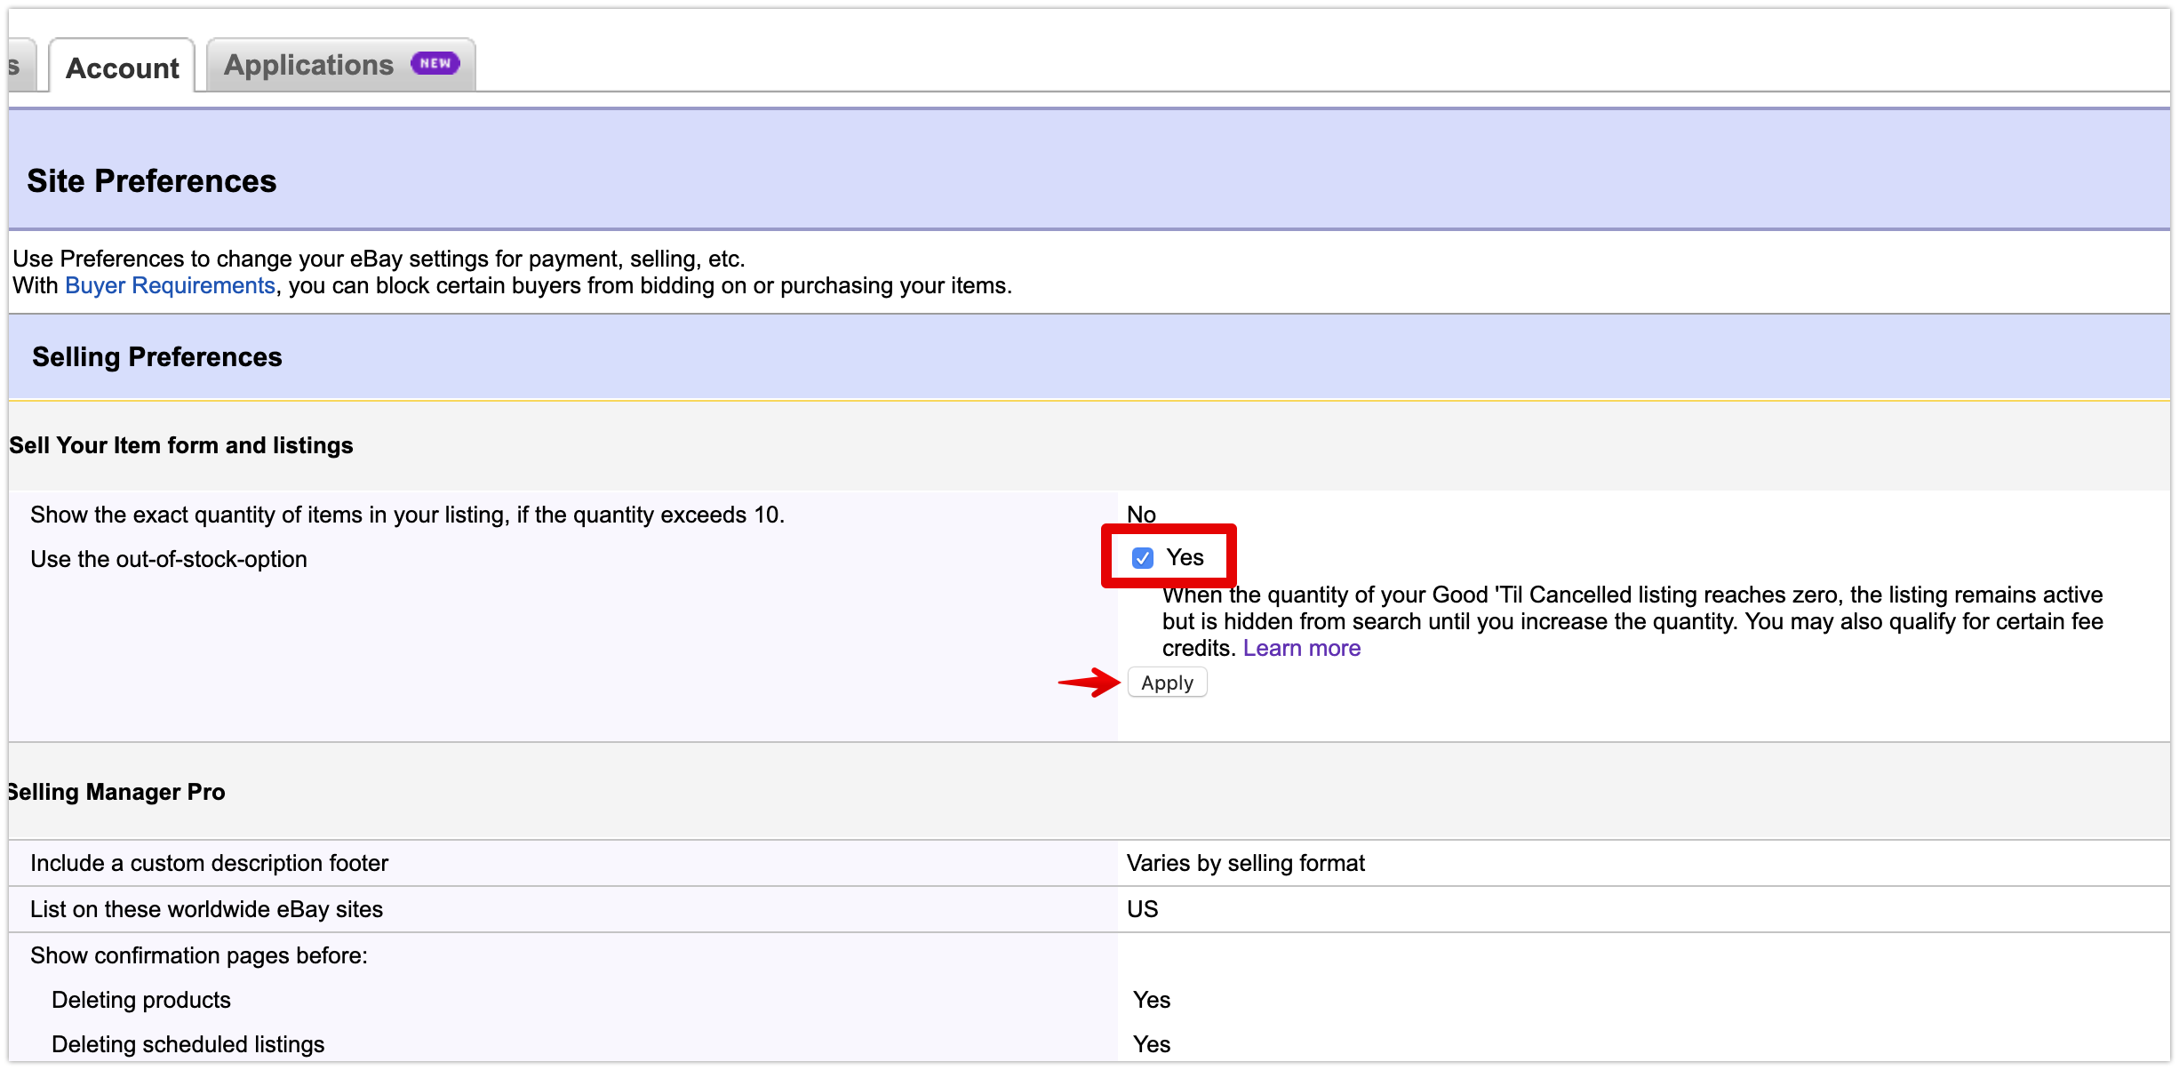
Task: Select the Selling Preferences heading
Action: click(157, 356)
